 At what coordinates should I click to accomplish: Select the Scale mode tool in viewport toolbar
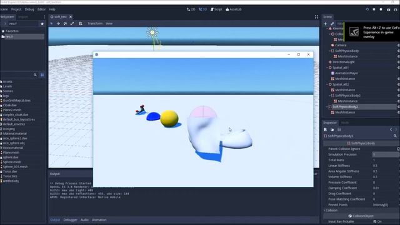click(72, 24)
